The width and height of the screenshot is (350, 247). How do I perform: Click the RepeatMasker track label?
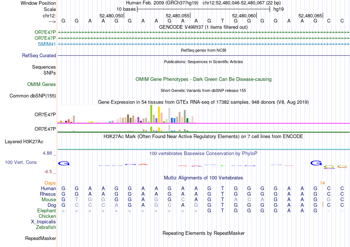[x=41, y=238]
